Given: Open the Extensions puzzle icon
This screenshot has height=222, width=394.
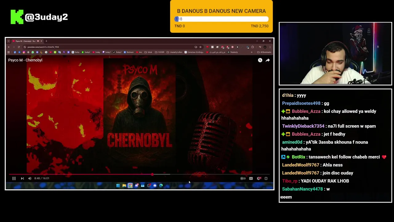Looking at the screenshot, I should click(x=252, y=47).
